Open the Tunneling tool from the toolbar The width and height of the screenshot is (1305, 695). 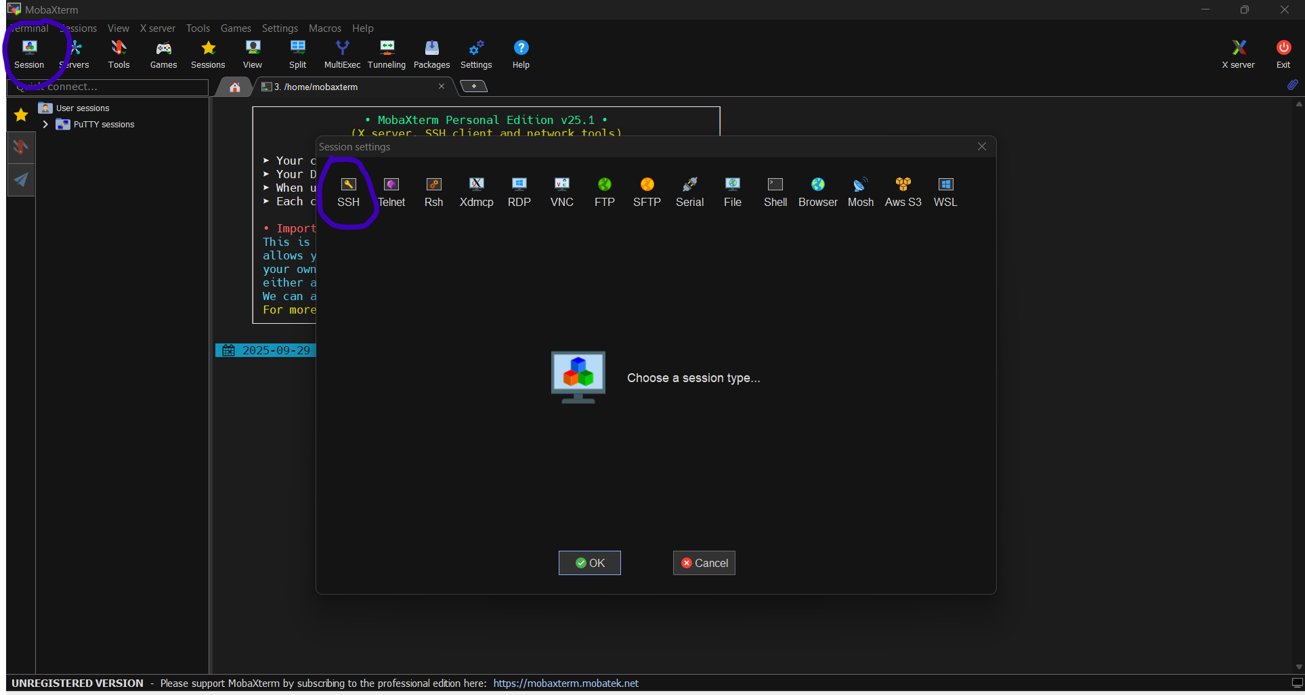click(x=386, y=54)
